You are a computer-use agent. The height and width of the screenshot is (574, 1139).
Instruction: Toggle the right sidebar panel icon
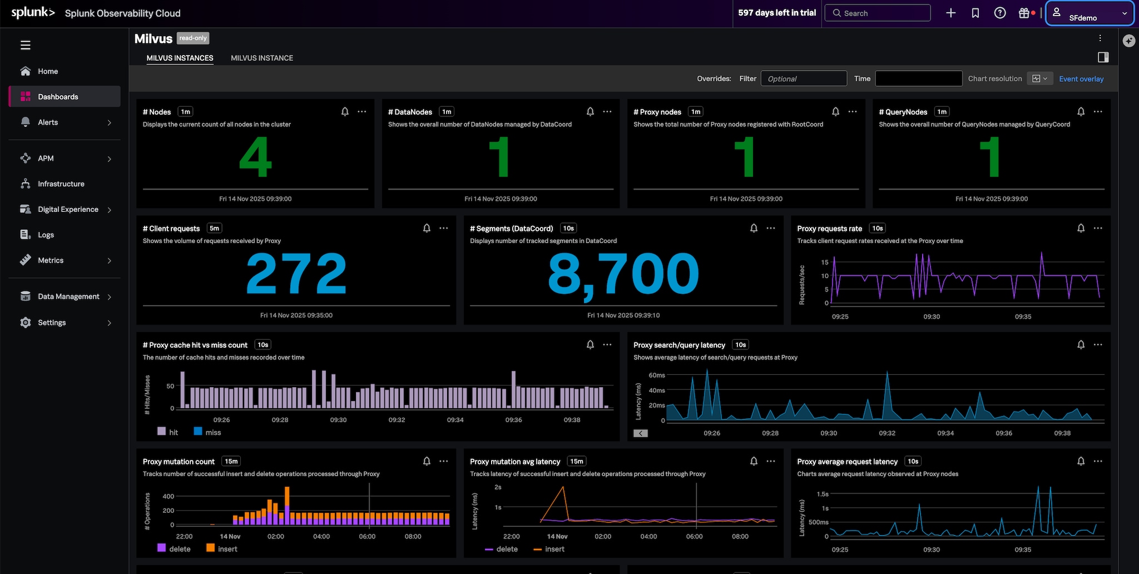point(1103,57)
